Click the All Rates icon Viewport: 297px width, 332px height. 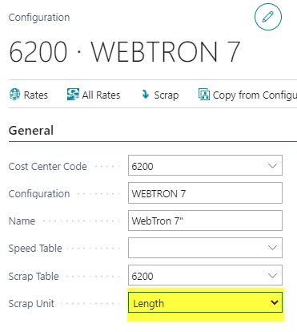73,95
